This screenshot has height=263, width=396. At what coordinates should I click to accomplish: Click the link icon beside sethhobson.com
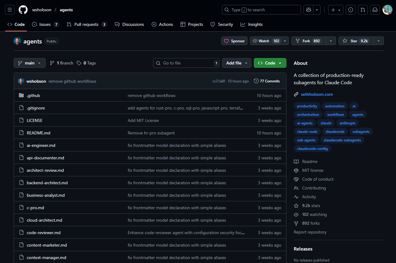[296, 94]
